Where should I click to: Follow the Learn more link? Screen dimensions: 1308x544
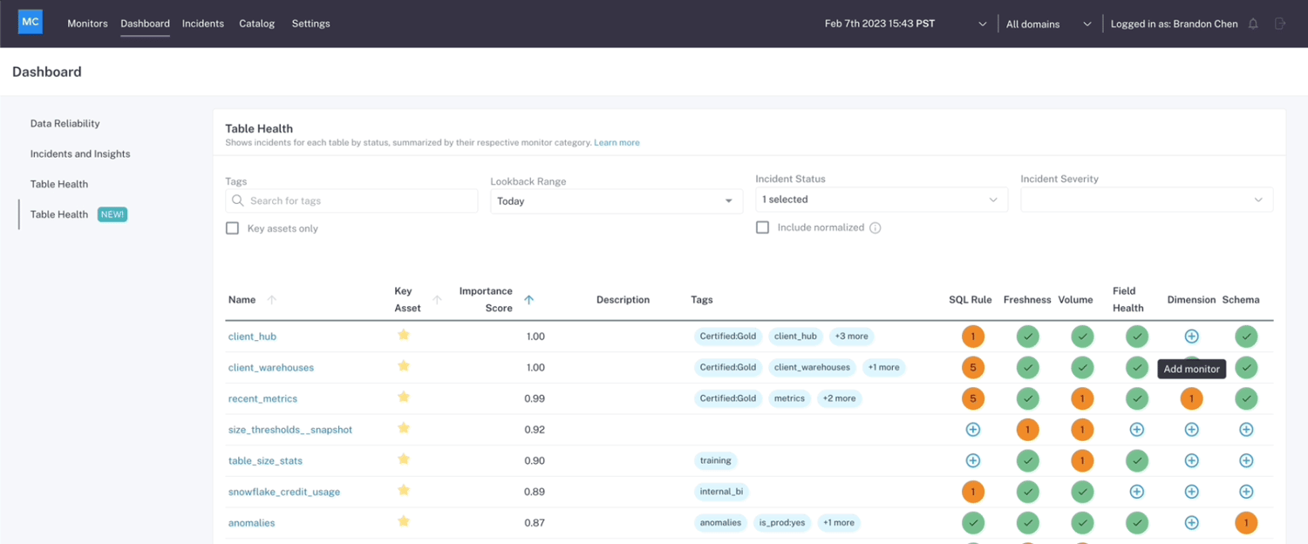point(617,142)
